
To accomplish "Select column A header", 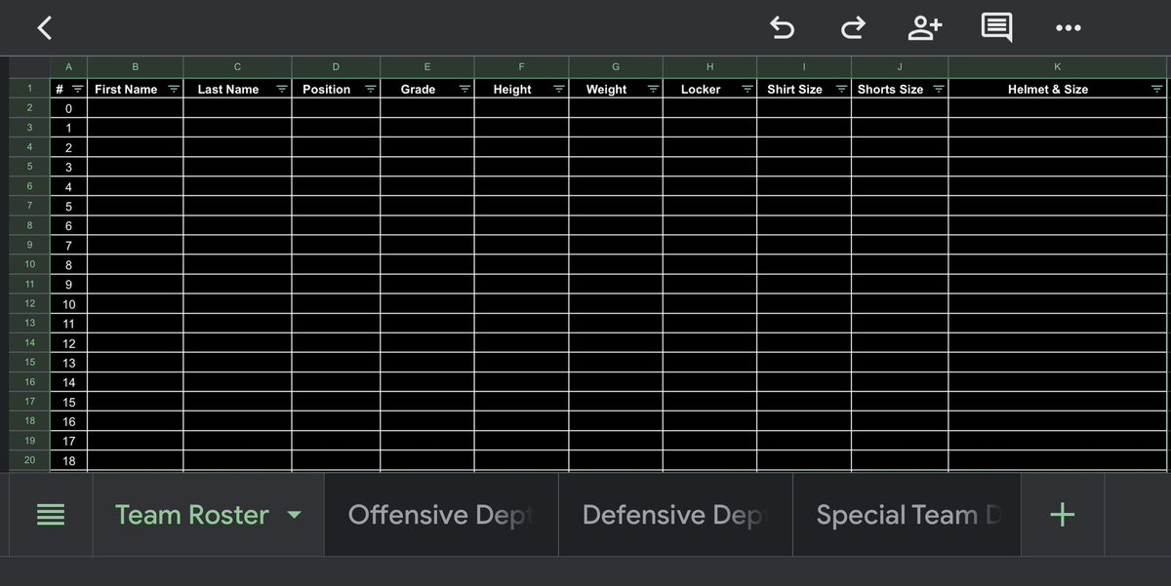I will [x=68, y=67].
